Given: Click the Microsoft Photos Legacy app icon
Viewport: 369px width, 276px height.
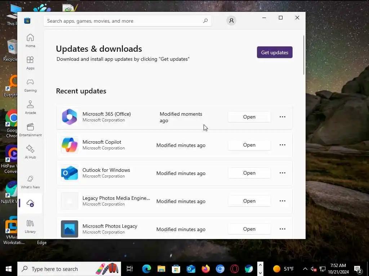Looking at the screenshot, I should (x=70, y=229).
